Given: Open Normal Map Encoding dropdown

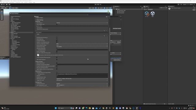Looking at the screenshot, I should coord(82,45).
